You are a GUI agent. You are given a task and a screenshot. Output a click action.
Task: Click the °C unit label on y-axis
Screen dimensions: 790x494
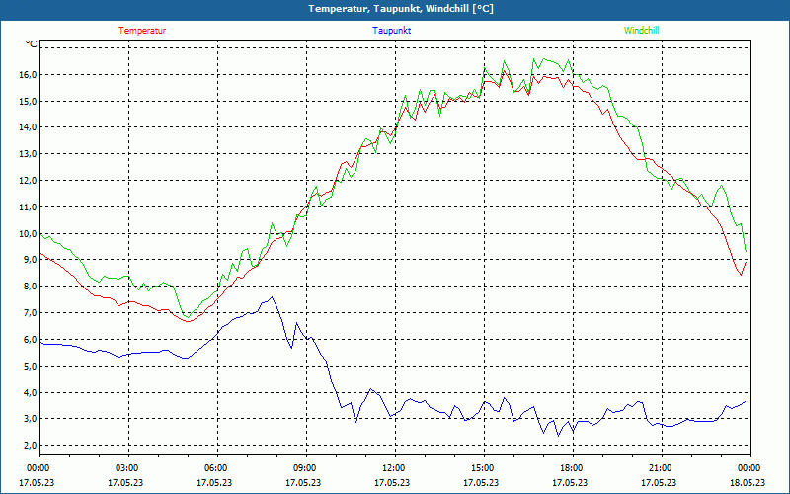point(32,44)
